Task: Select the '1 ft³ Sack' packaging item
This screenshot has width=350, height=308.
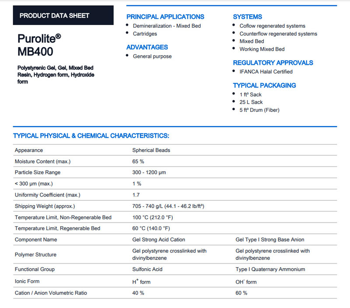Action: click(250, 94)
